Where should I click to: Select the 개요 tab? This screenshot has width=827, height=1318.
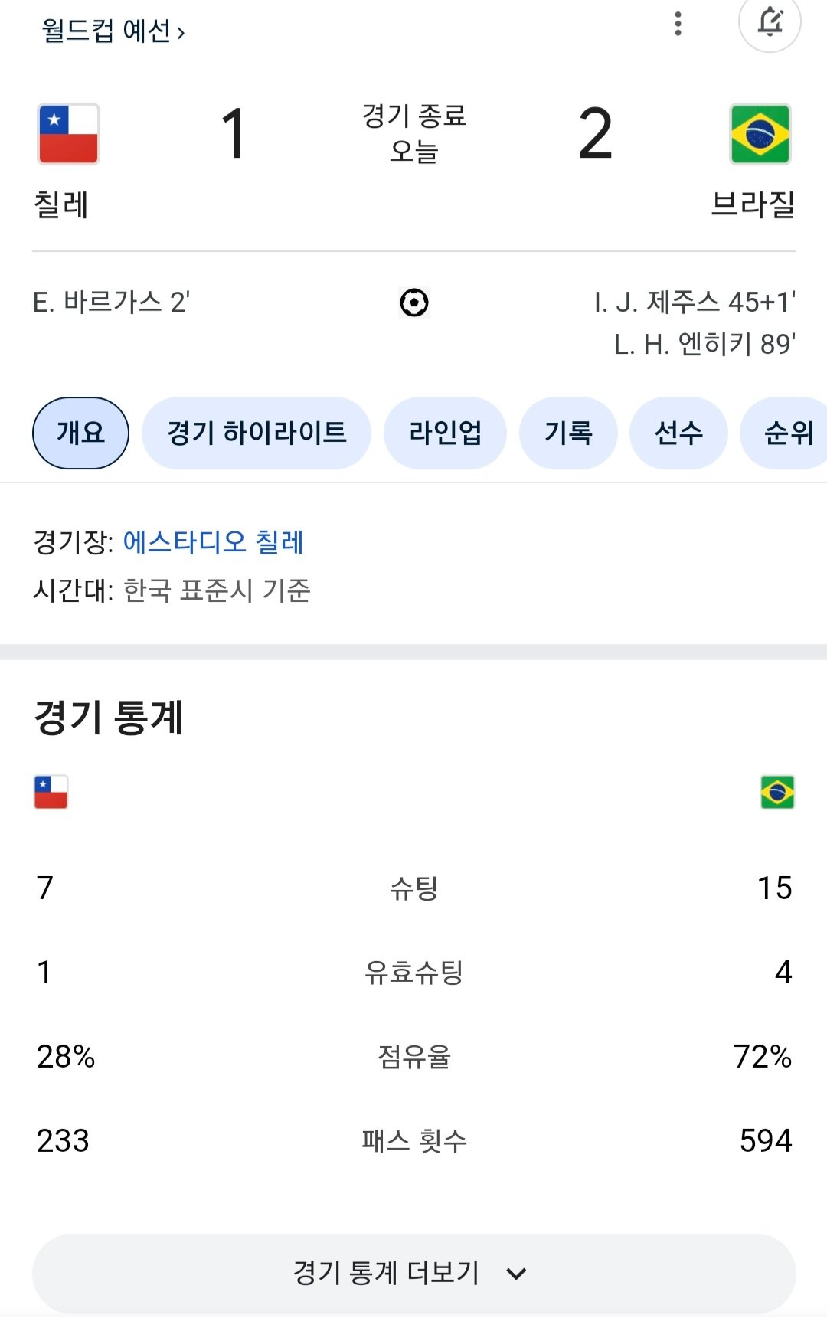80,433
